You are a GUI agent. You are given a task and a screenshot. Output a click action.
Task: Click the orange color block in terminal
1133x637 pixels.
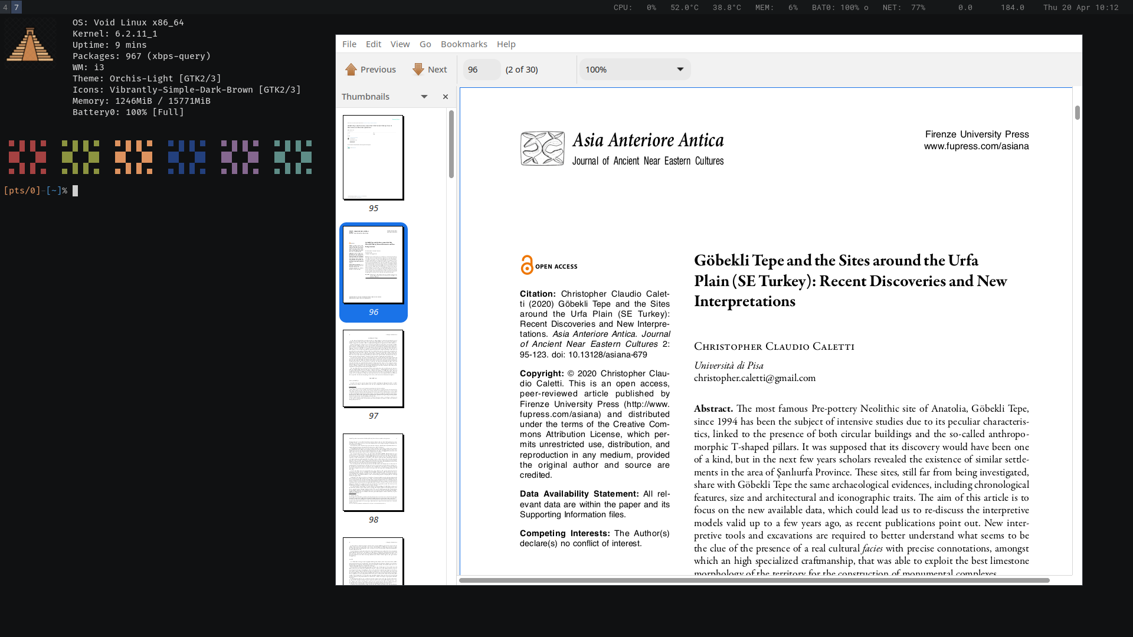coord(133,157)
